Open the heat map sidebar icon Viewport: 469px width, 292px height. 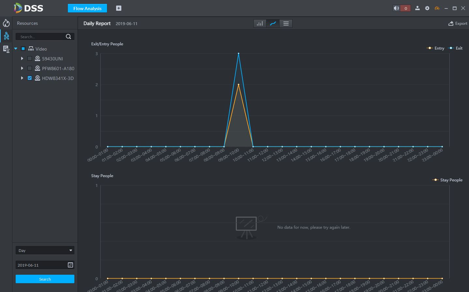point(6,23)
